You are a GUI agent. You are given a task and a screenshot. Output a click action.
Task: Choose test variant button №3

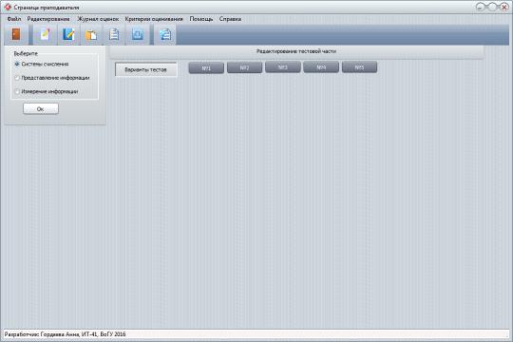click(283, 67)
